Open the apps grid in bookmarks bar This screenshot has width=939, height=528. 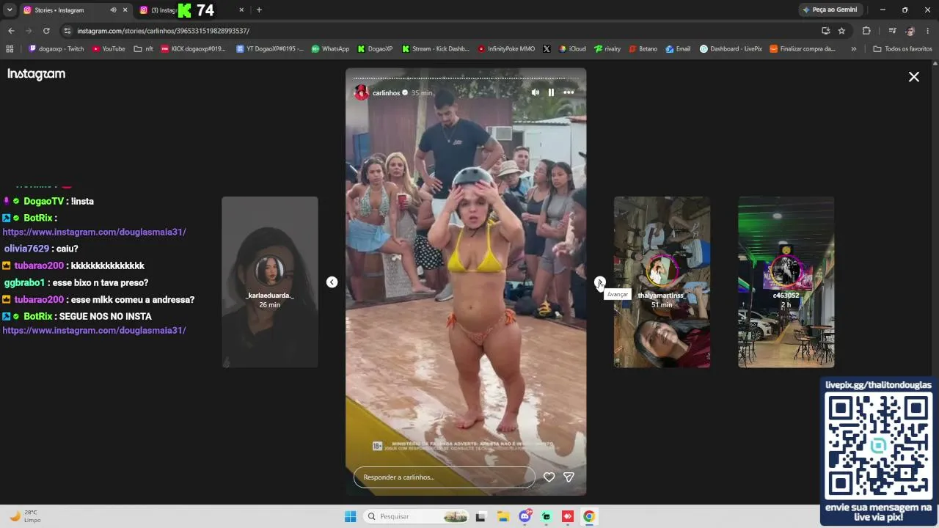coord(10,49)
